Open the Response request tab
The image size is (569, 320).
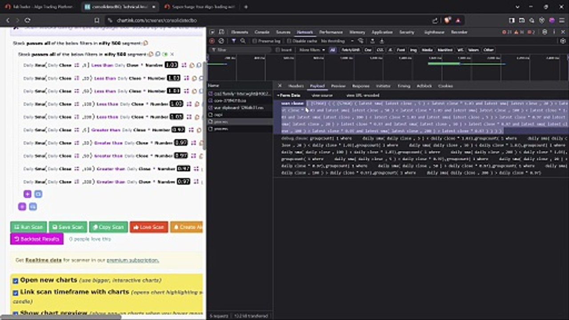[361, 86]
